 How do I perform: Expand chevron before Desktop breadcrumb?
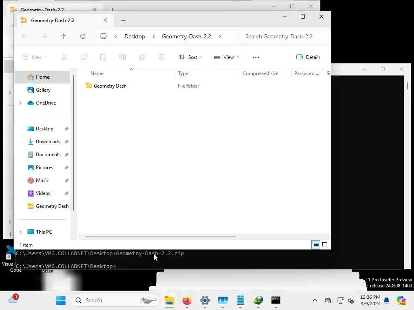(x=115, y=36)
